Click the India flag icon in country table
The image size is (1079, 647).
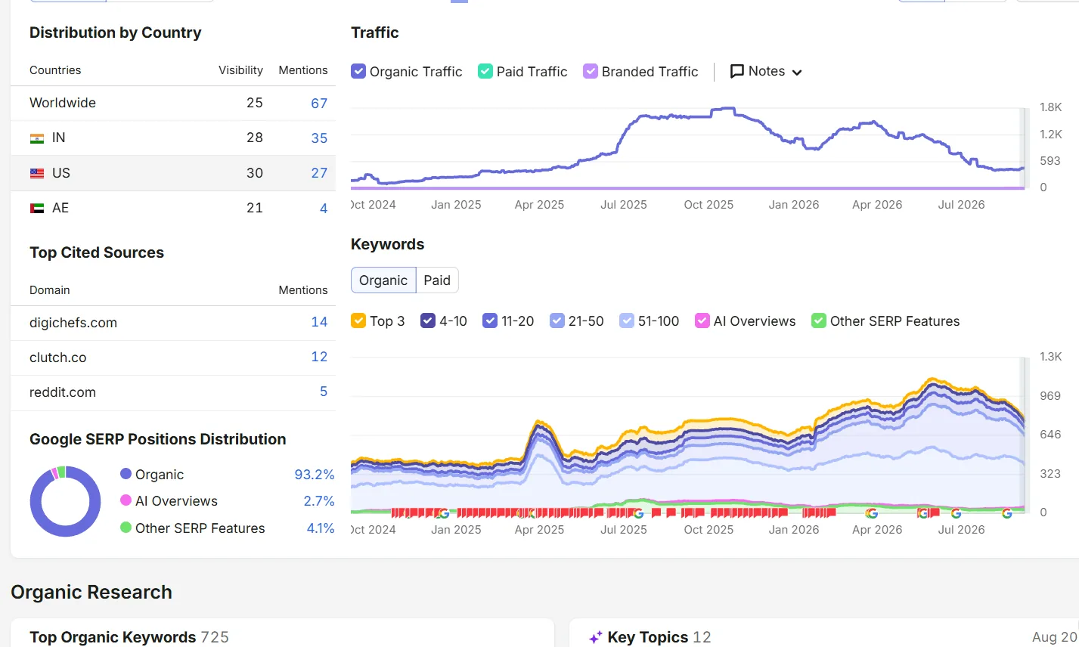37,138
